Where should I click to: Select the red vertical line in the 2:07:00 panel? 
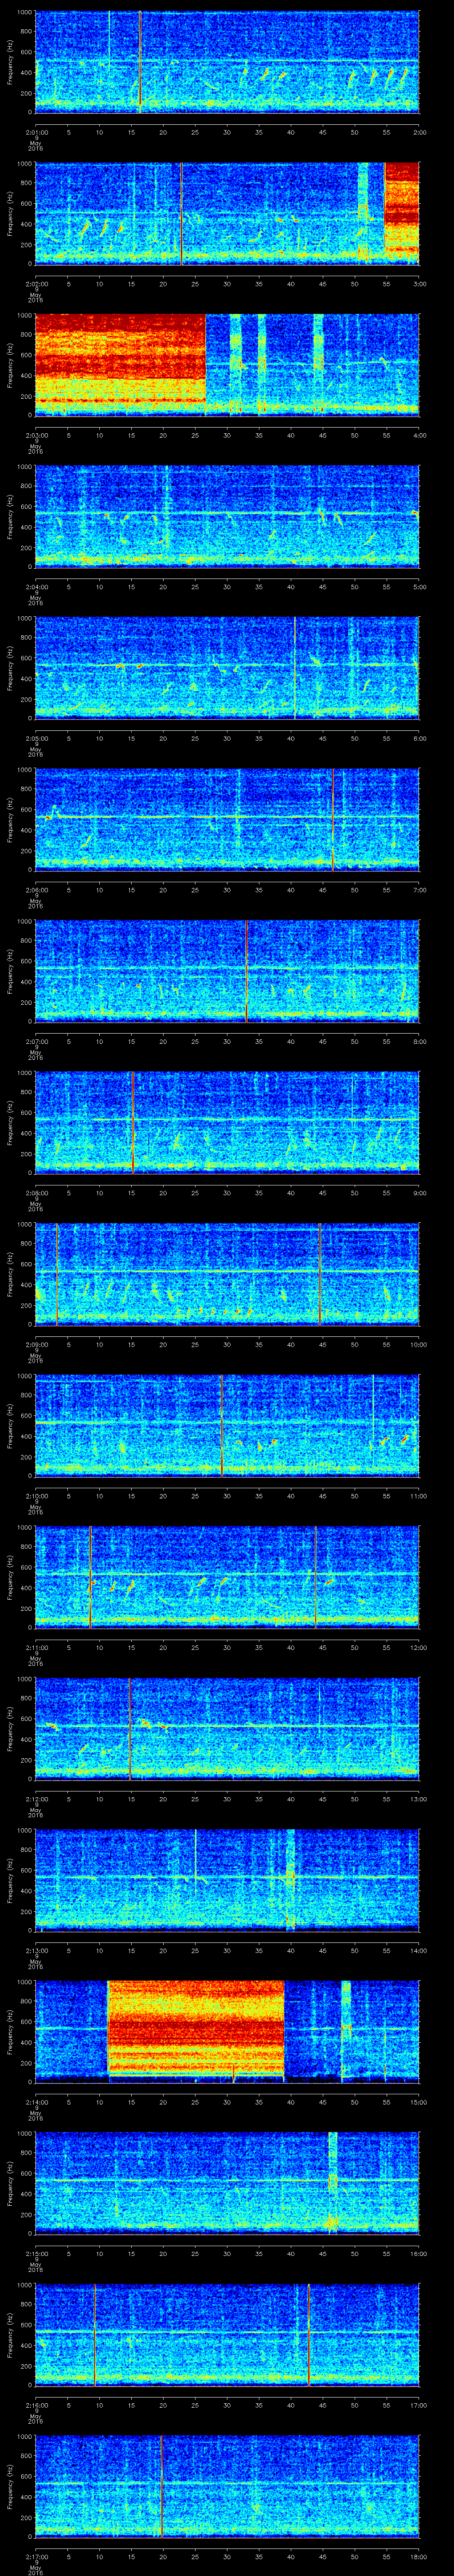click(x=246, y=970)
